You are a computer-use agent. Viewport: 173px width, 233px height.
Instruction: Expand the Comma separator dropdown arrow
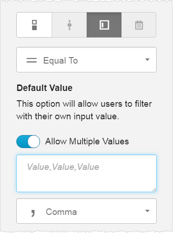(x=147, y=211)
